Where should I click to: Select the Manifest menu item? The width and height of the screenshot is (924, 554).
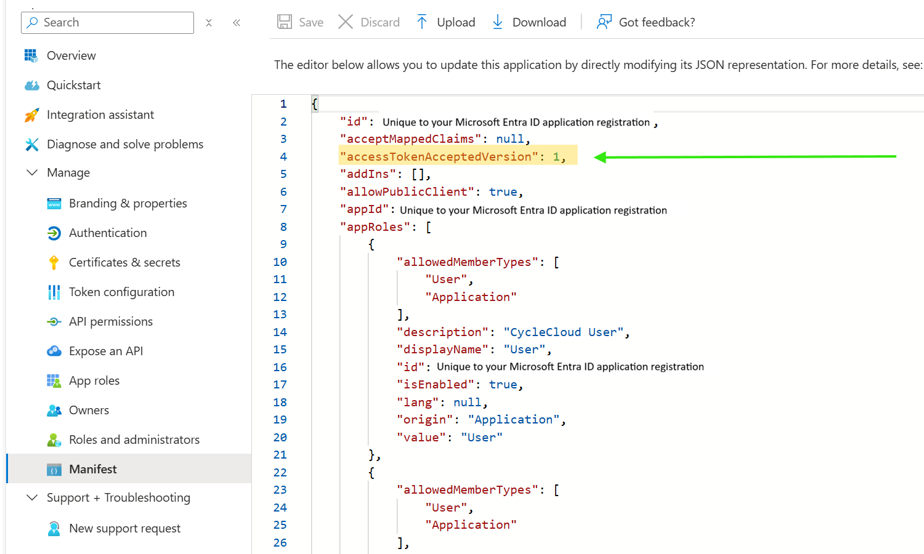pos(129,469)
